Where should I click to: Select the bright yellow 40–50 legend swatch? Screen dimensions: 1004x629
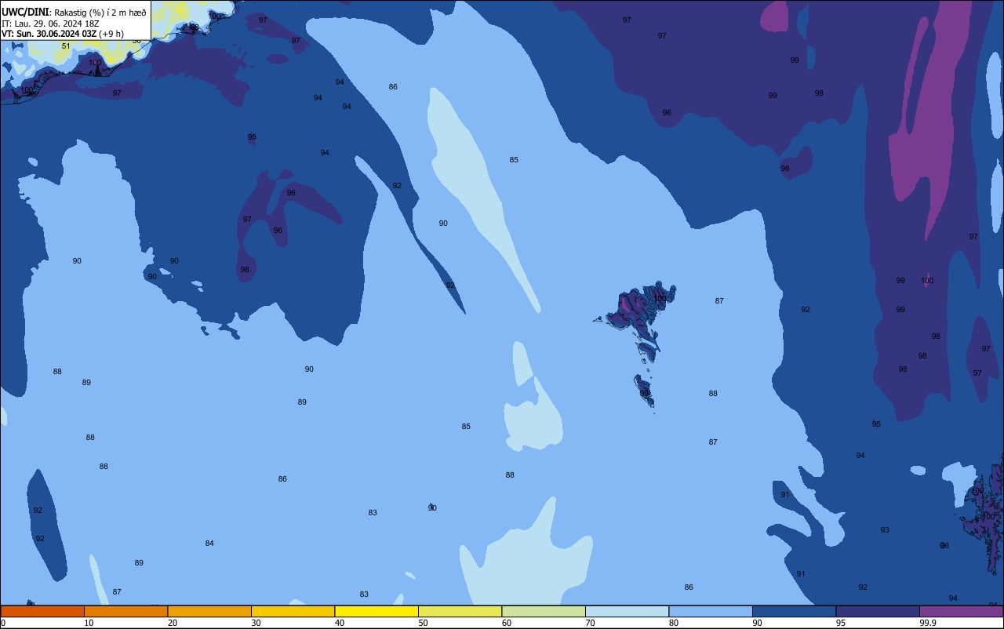click(x=376, y=611)
